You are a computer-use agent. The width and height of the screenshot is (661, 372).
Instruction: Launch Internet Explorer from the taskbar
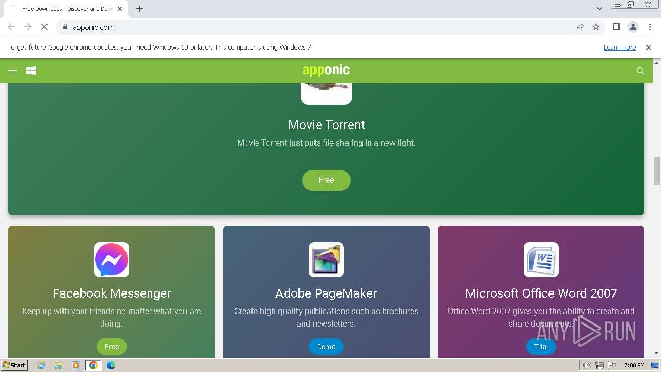click(x=41, y=365)
